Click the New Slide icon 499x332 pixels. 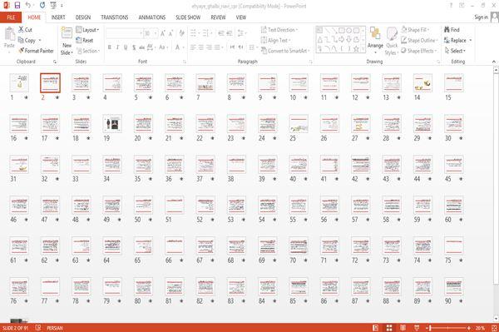67,33
